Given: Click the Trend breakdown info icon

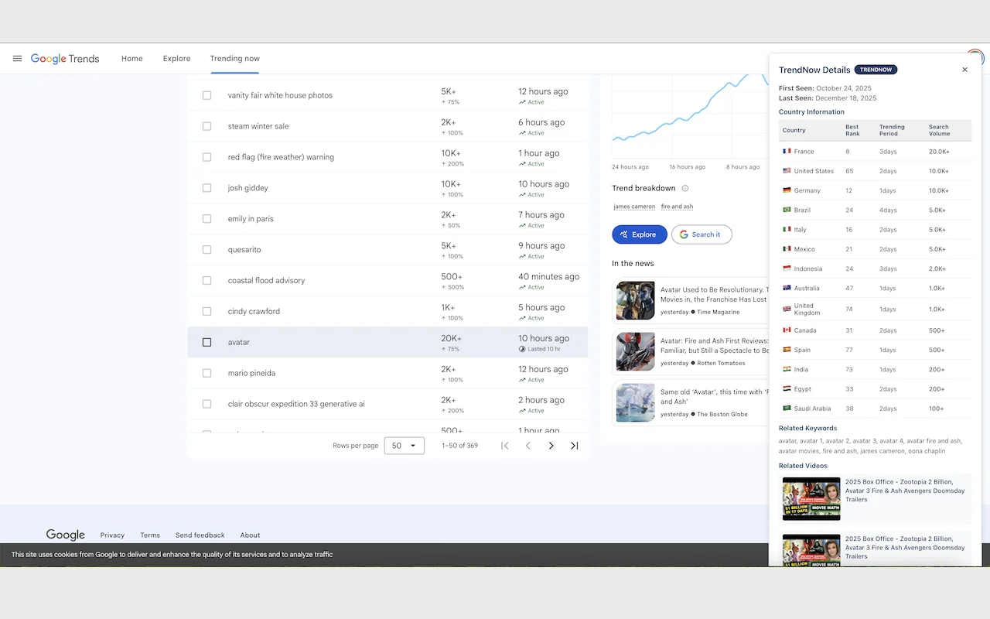Looking at the screenshot, I should 684,188.
